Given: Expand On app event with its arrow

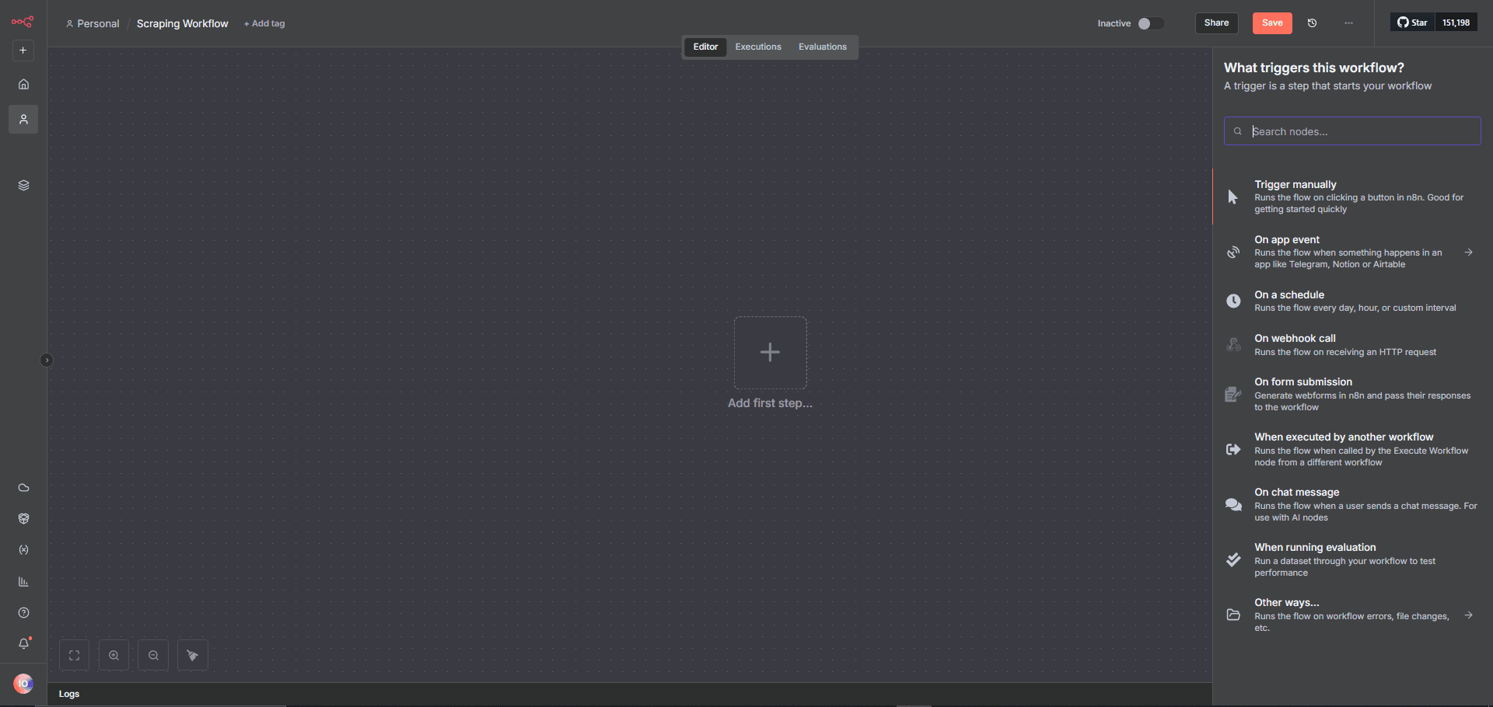Looking at the screenshot, I should 1469,252.
